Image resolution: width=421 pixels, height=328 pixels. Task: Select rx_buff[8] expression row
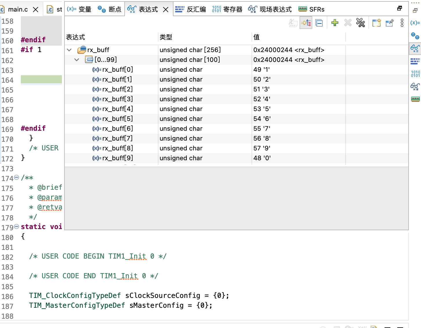tap(236, 148)
